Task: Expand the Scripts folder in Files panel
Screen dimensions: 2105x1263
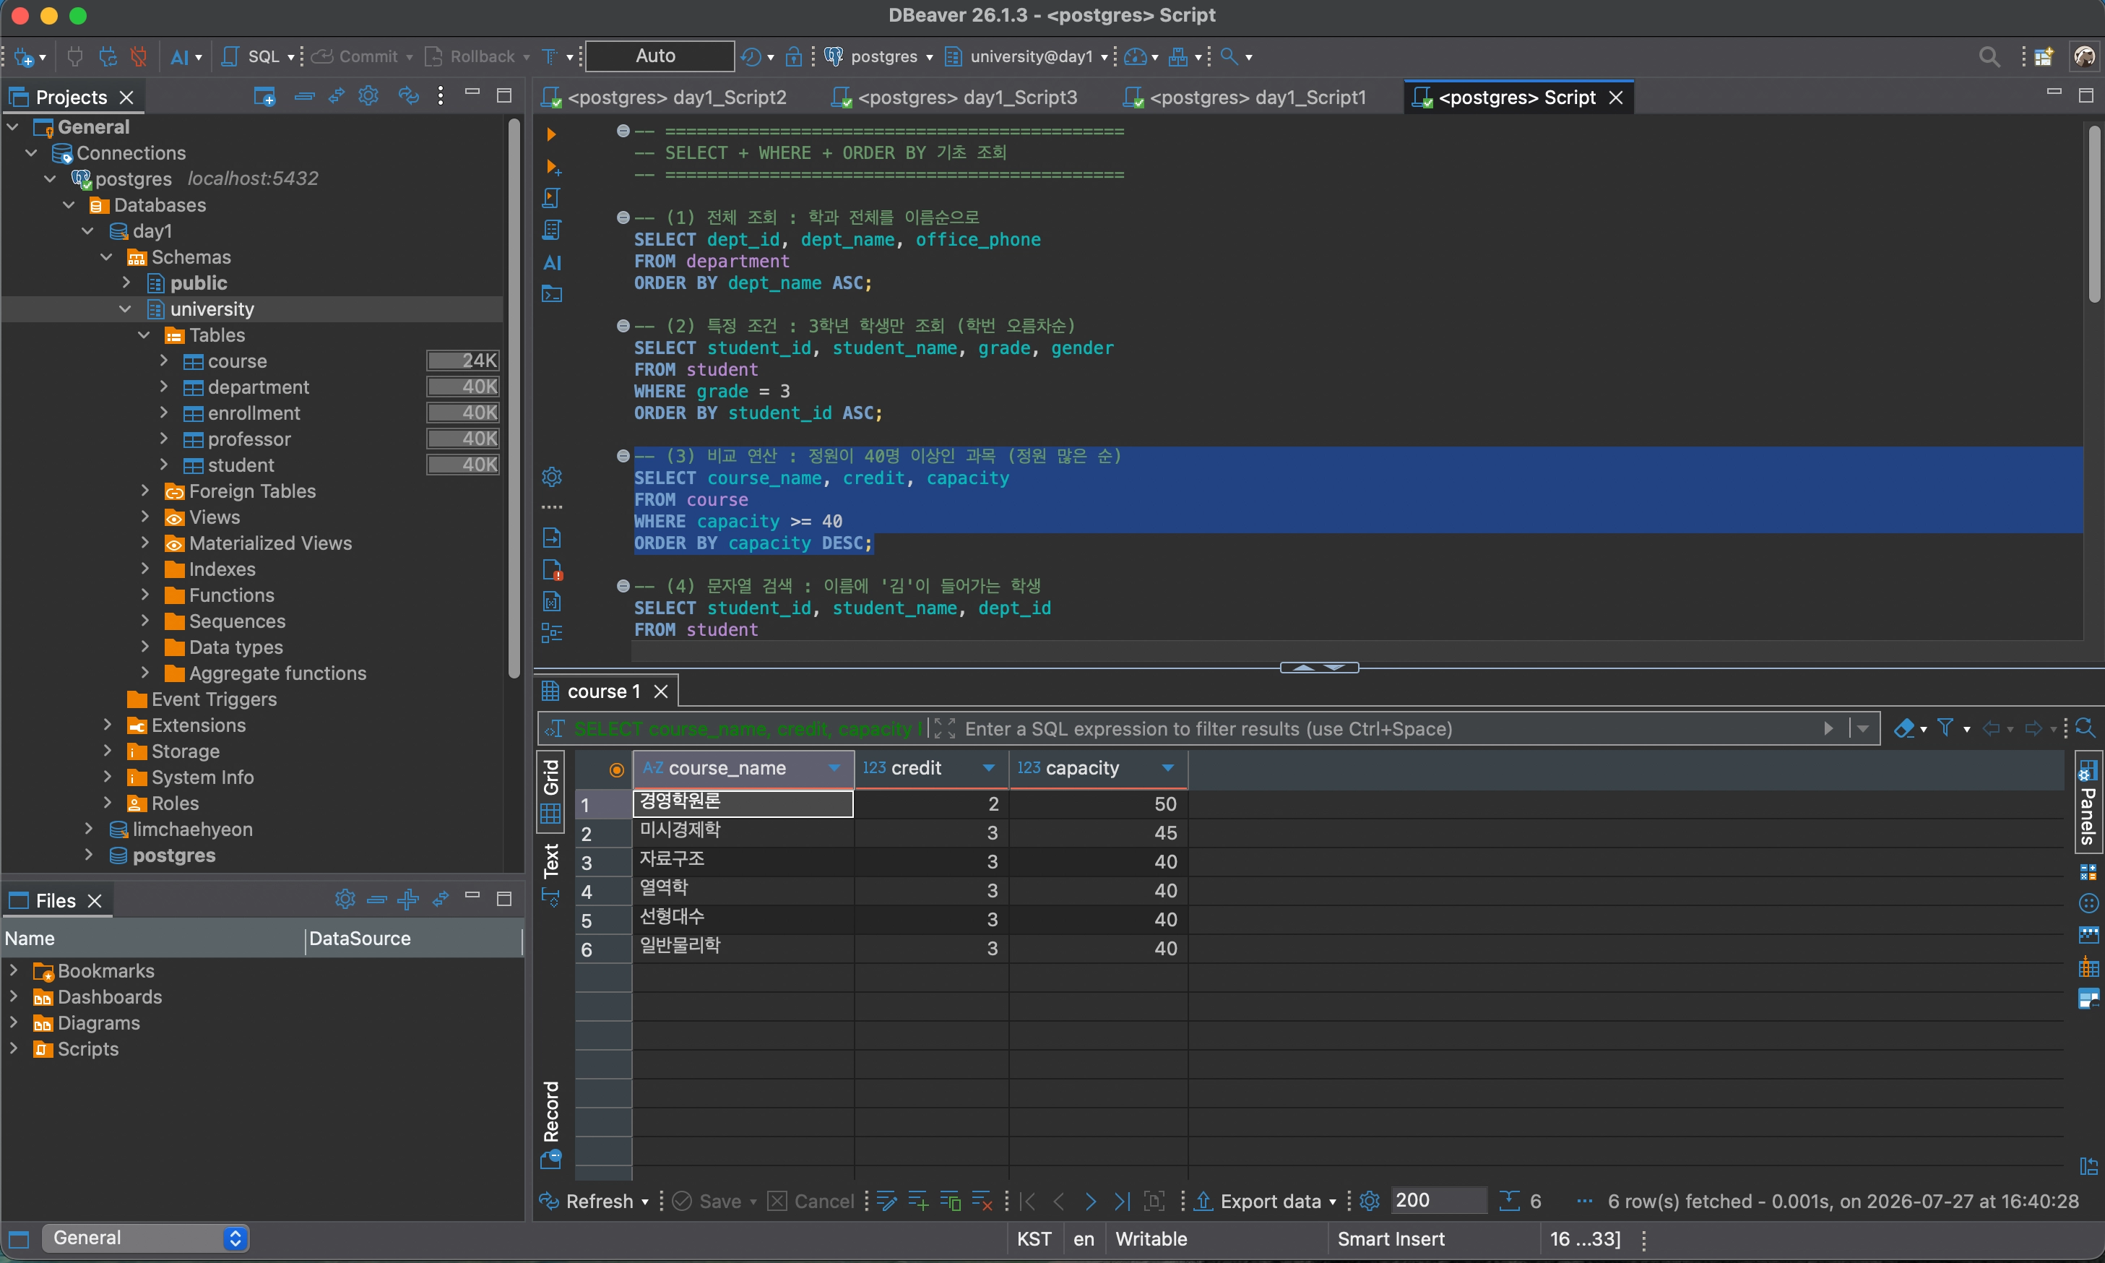Action: pos(13,1048)
